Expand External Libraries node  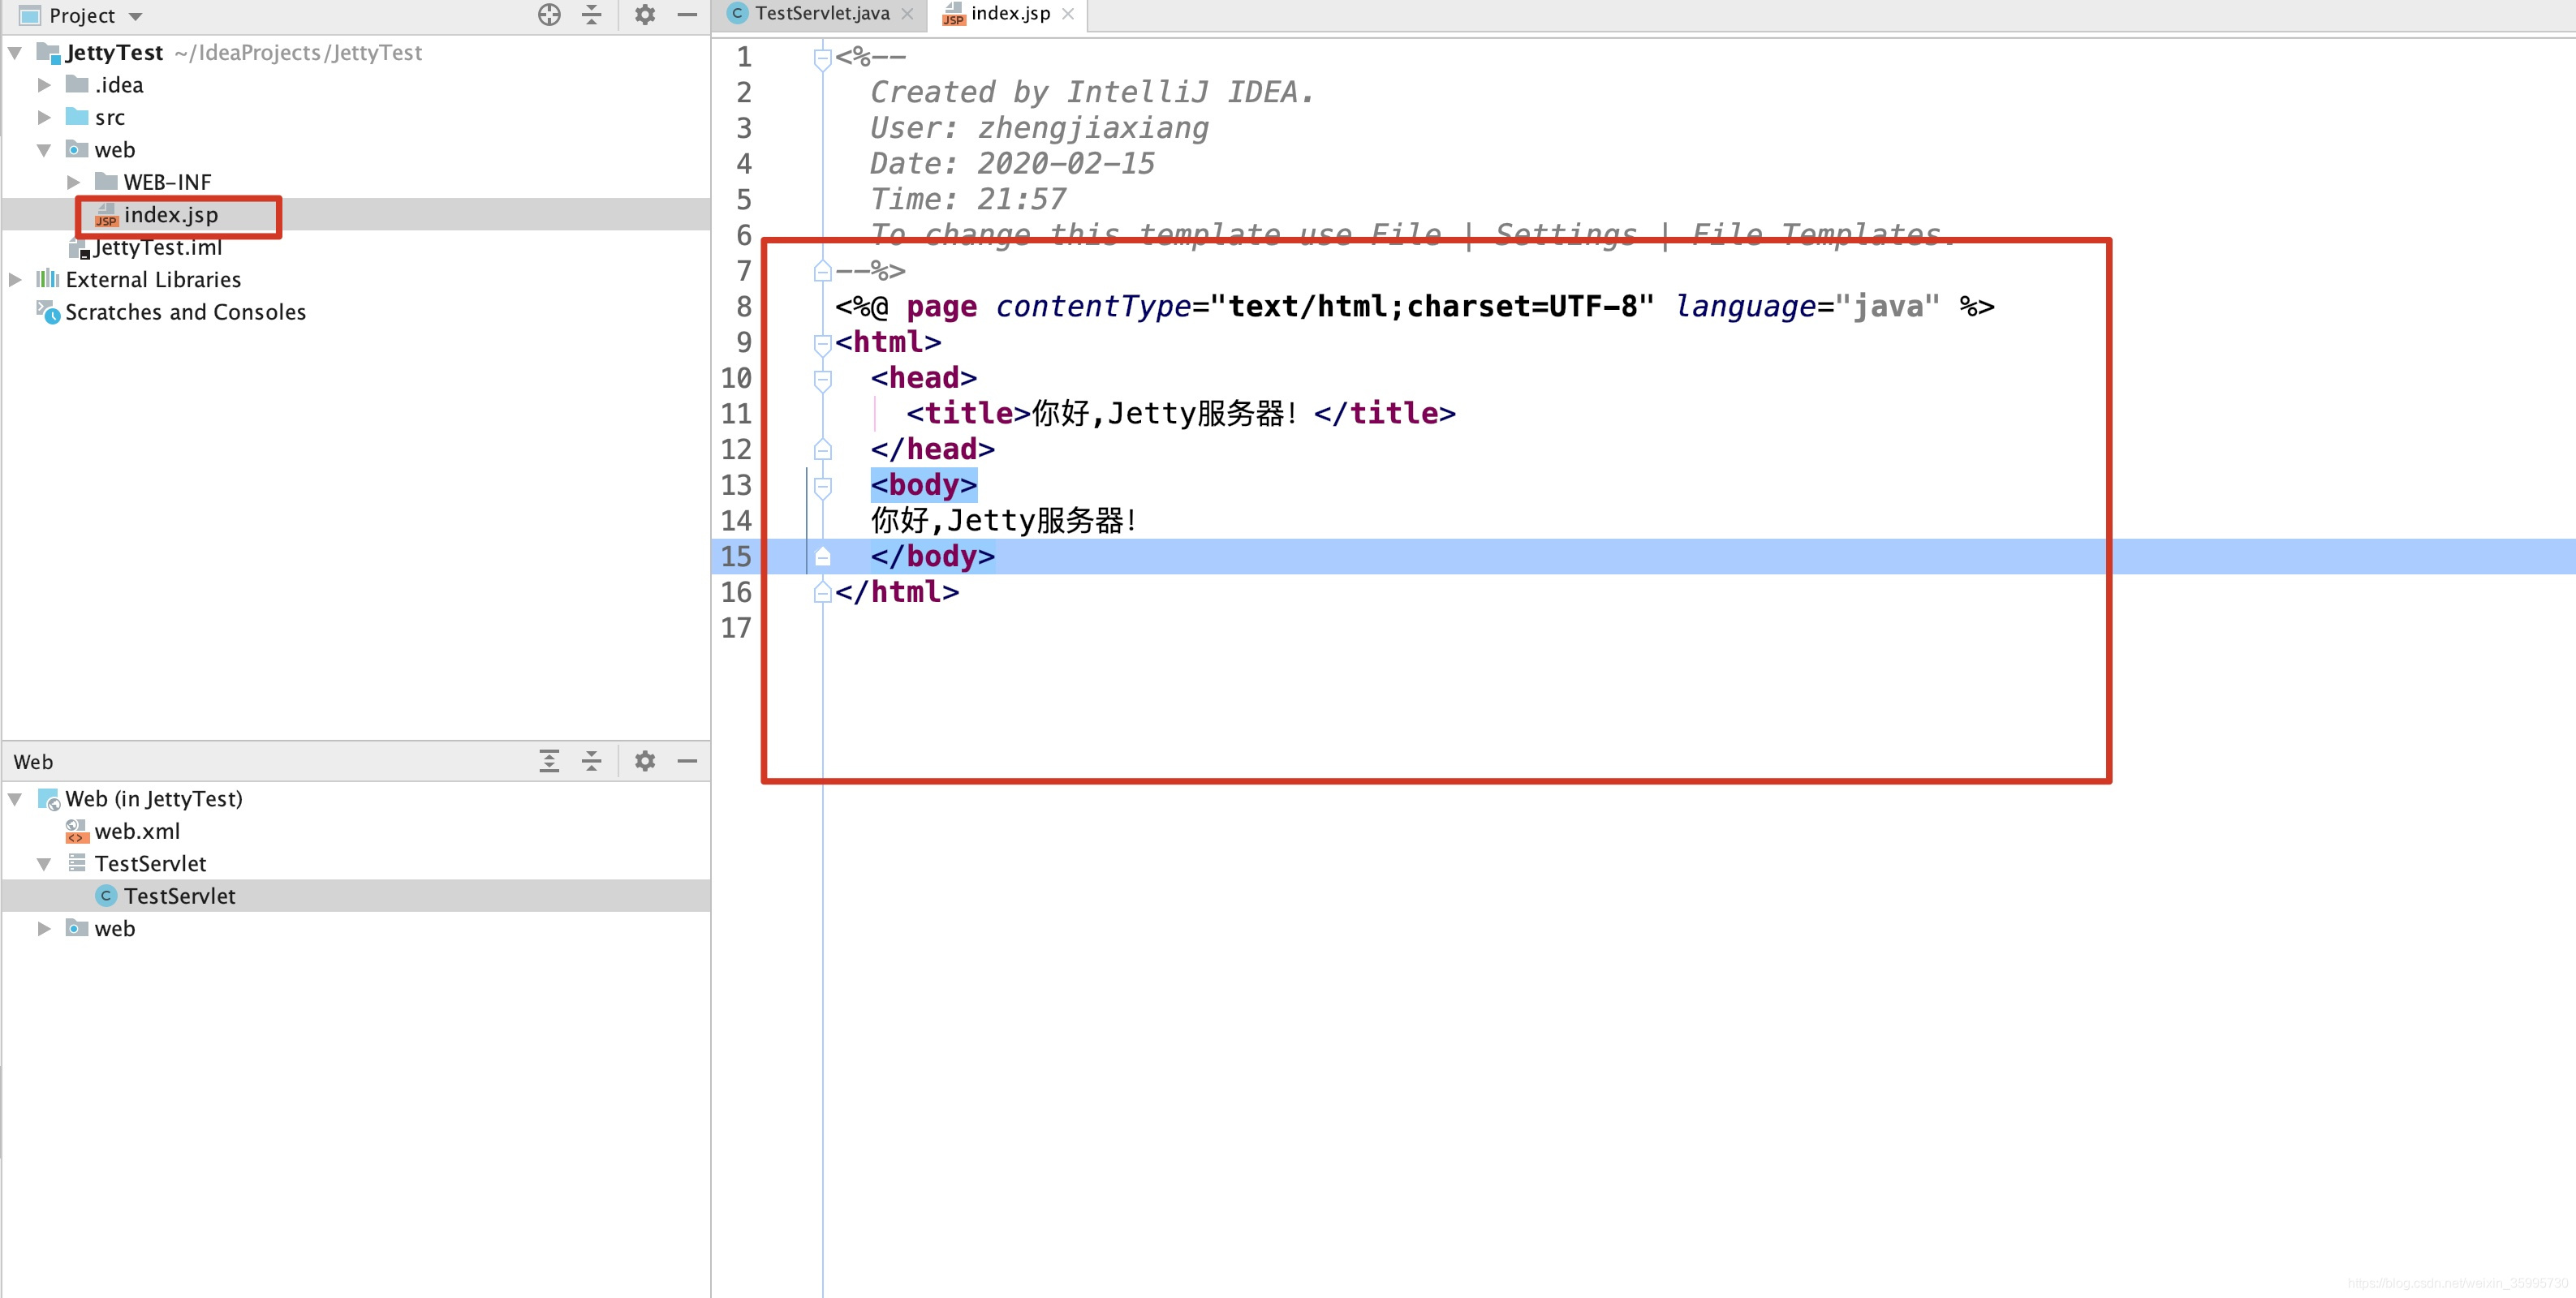(16, 280)
